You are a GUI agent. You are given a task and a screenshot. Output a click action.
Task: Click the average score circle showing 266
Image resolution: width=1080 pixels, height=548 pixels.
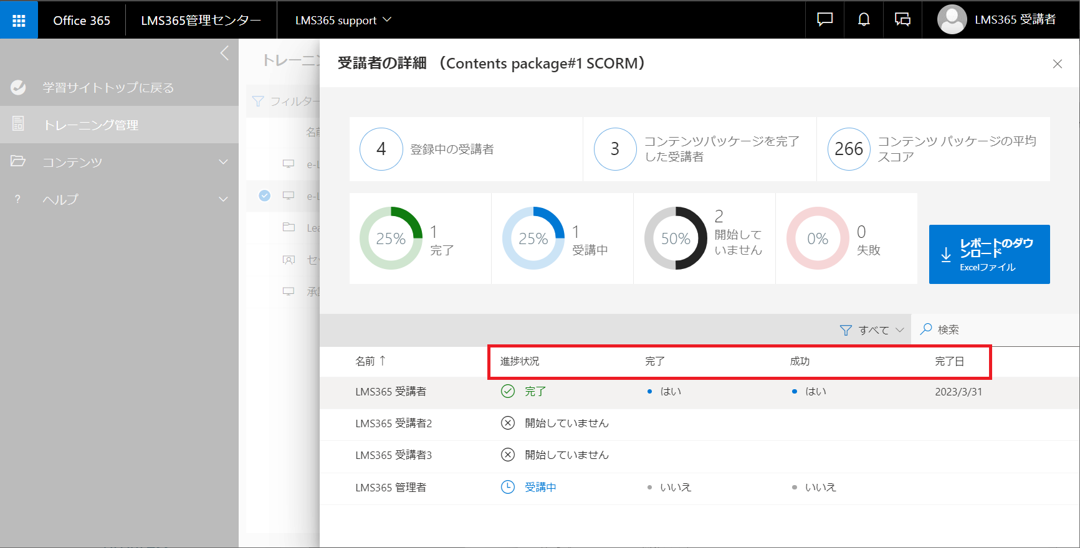point(849,149)
